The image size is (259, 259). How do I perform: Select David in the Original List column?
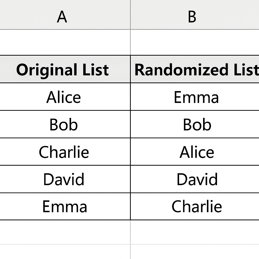pyautogui.click(x=64, y=179)
